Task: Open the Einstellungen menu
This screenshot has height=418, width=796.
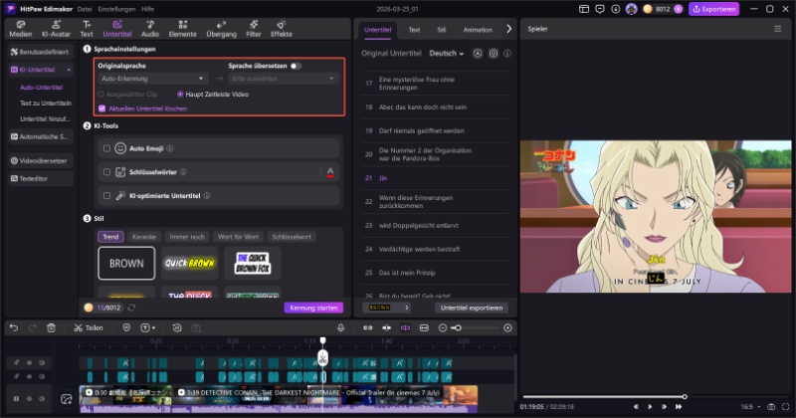Action: point(116,9)
